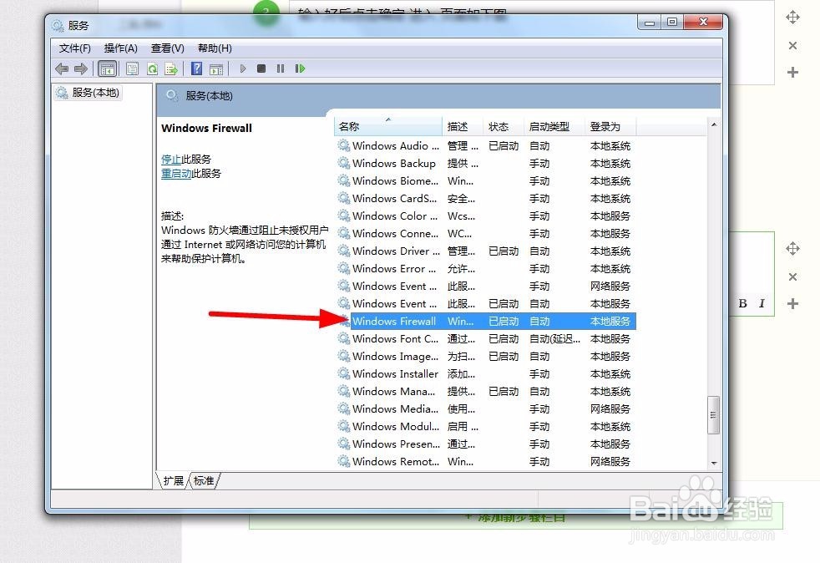Click the Export List toolbar icon

pos(171,68)
